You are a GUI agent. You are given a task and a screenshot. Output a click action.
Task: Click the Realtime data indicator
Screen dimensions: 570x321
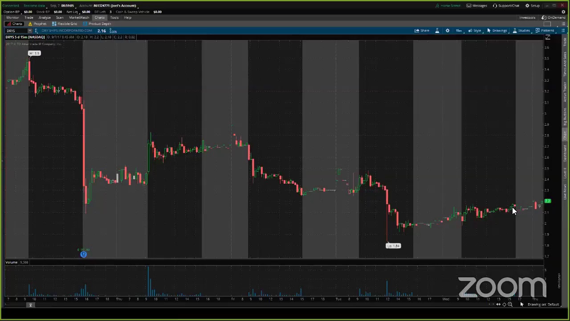(34, 5)
